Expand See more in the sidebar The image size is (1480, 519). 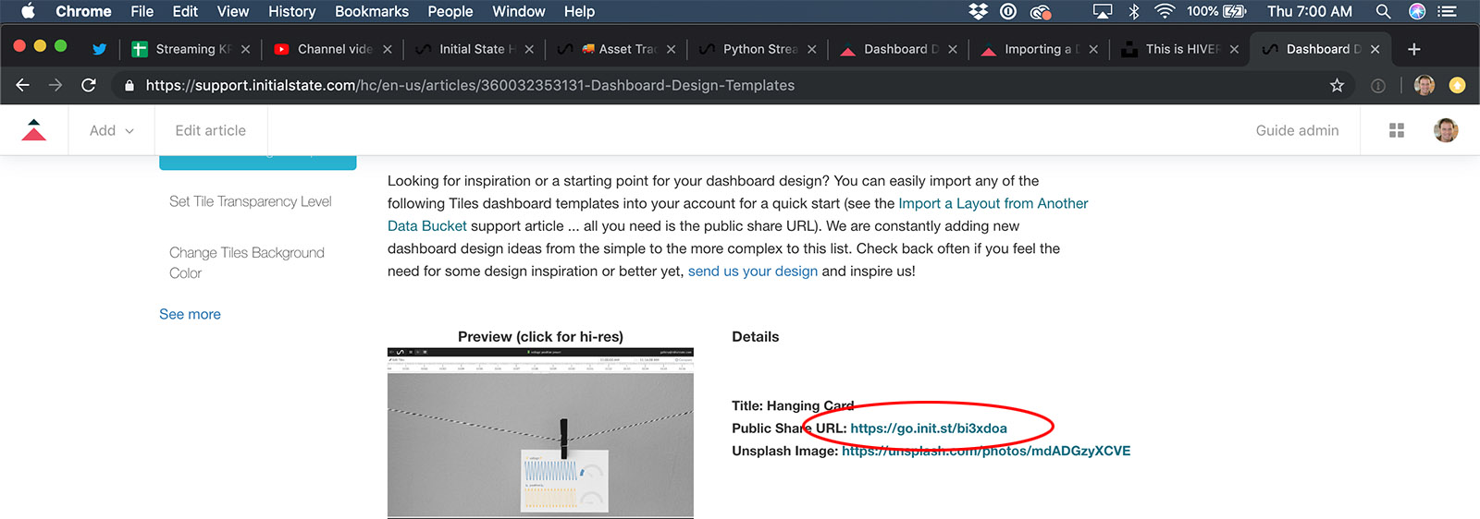click(x=190, y=314)
